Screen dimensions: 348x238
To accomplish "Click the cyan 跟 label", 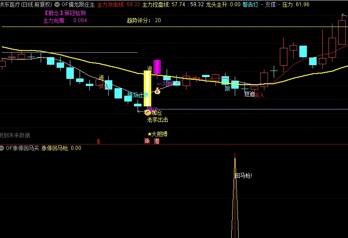I will [x=227, y=89].
